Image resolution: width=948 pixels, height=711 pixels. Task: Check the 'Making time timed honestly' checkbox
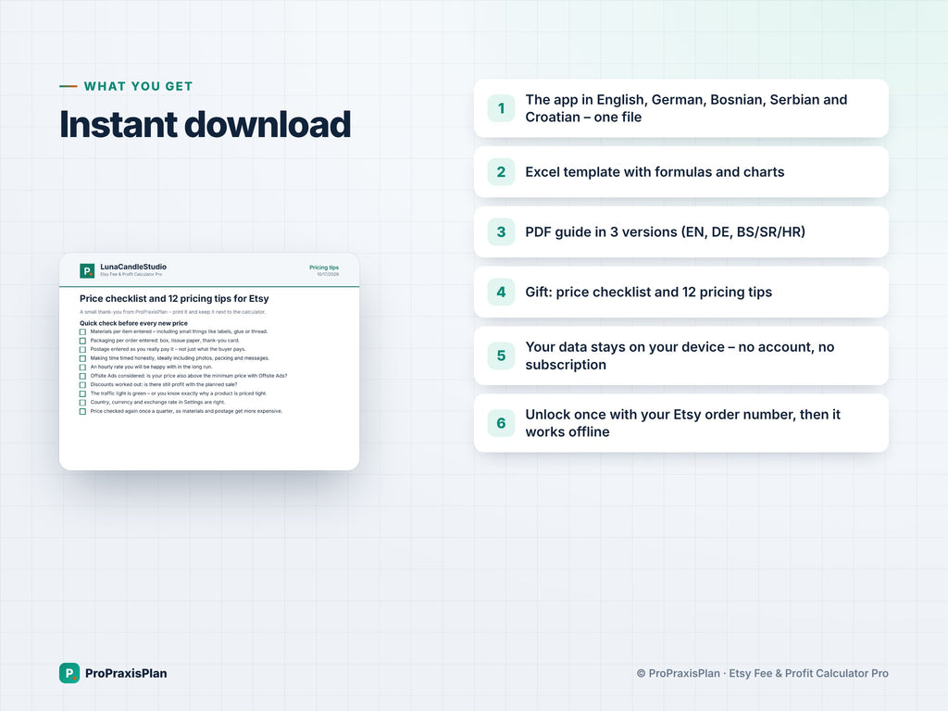[x=82, y=358]
